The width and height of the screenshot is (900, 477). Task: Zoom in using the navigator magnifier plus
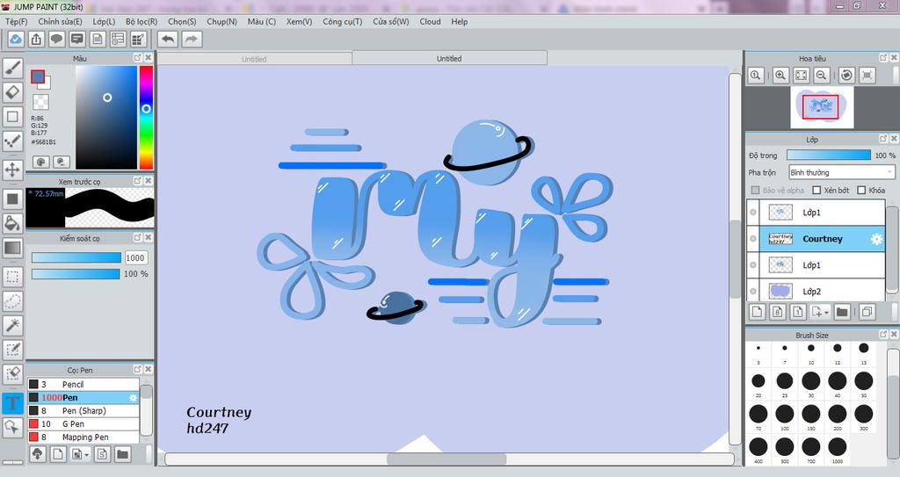click(x=780, y=75)
